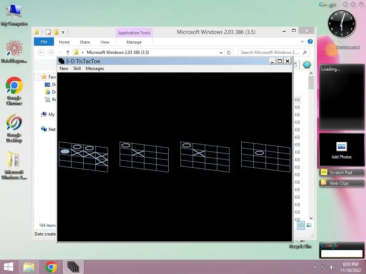
Task: Open My Computer desktop icon
Action: coord(14,15)
